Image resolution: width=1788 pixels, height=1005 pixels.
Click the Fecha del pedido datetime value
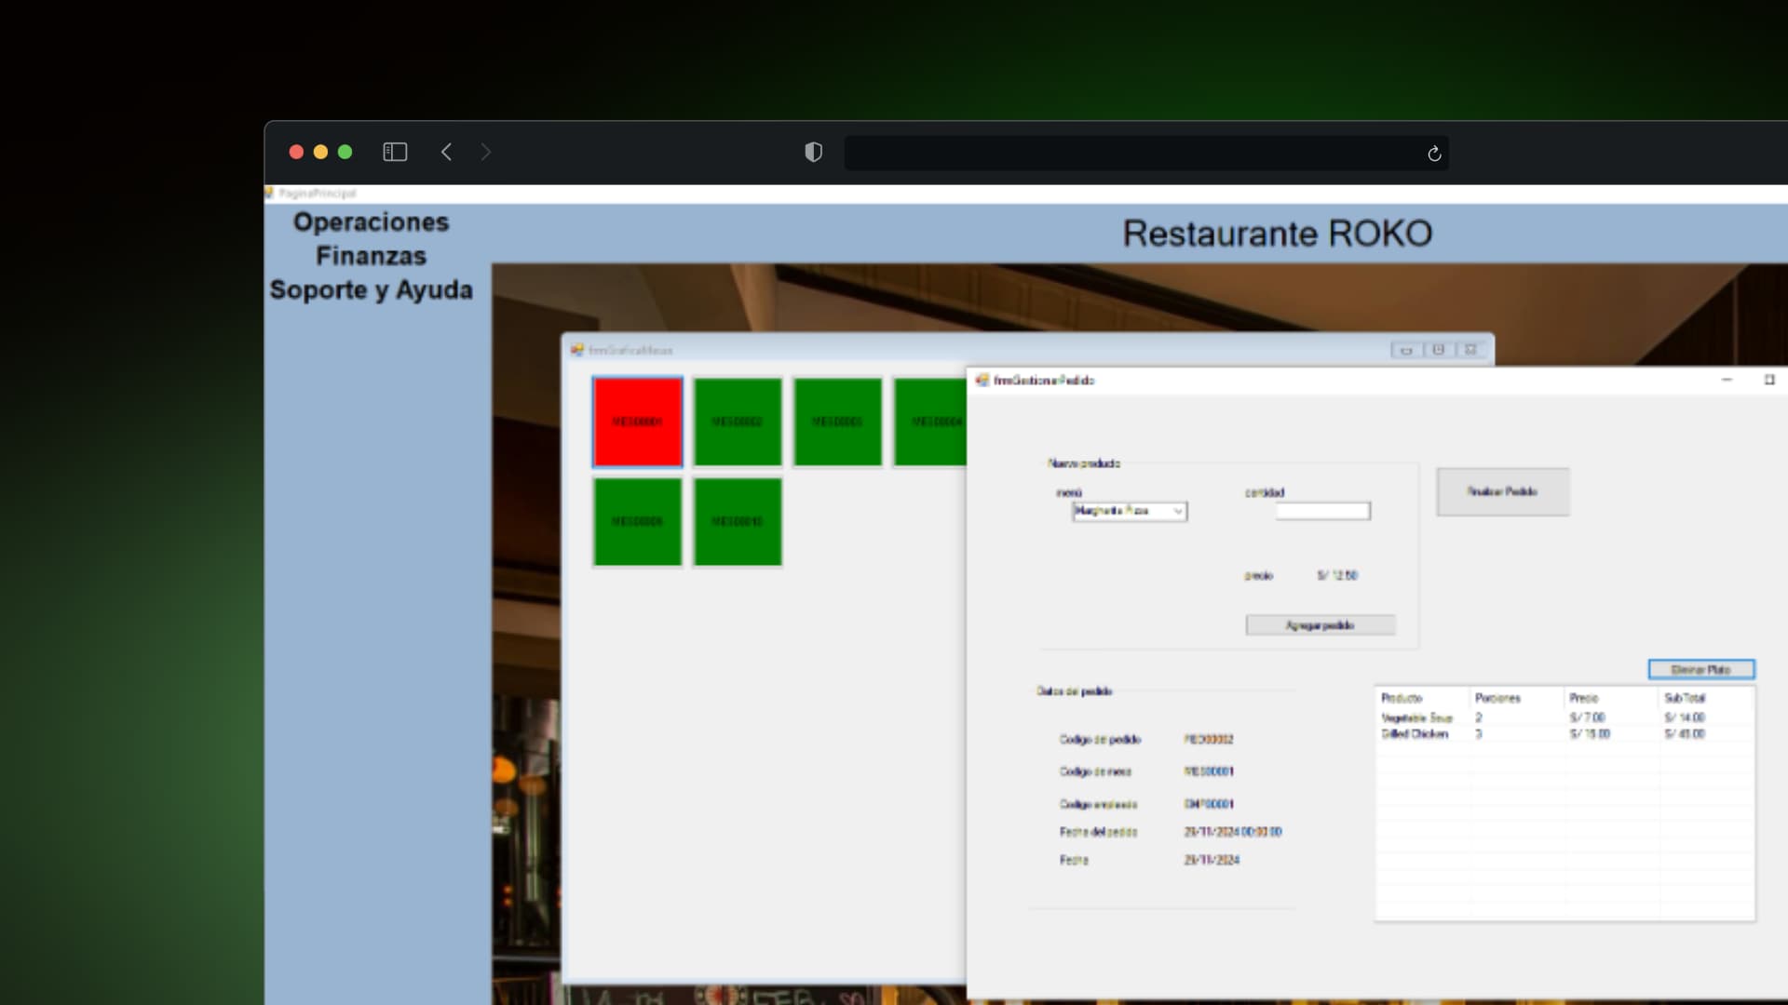[x=1233, y=832]
